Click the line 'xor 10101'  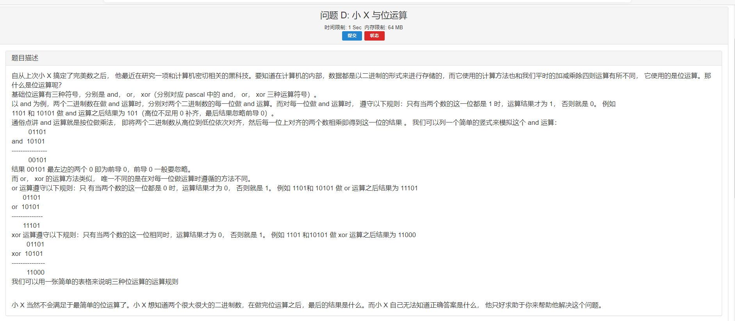coord(27,254)
